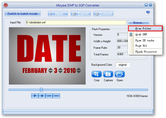Click the Moyea SWF to 3GP Converter title
The height and width of the screenshot is (118, 166).
(x=78, y=5)
